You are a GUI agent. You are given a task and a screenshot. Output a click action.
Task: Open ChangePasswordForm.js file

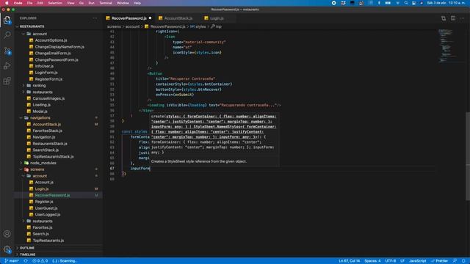[x=57, y=60]
